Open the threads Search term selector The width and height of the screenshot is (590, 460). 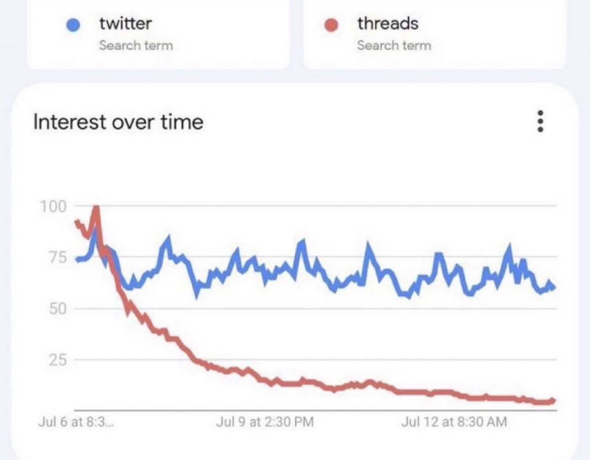point(394,45)
